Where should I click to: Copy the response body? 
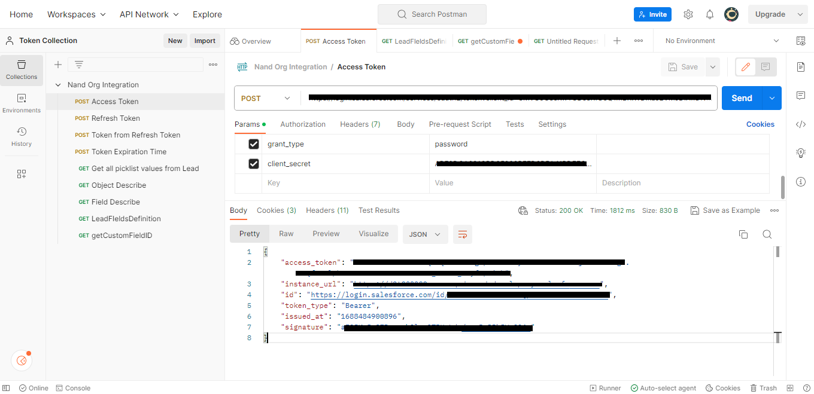[x=743, y=234]
